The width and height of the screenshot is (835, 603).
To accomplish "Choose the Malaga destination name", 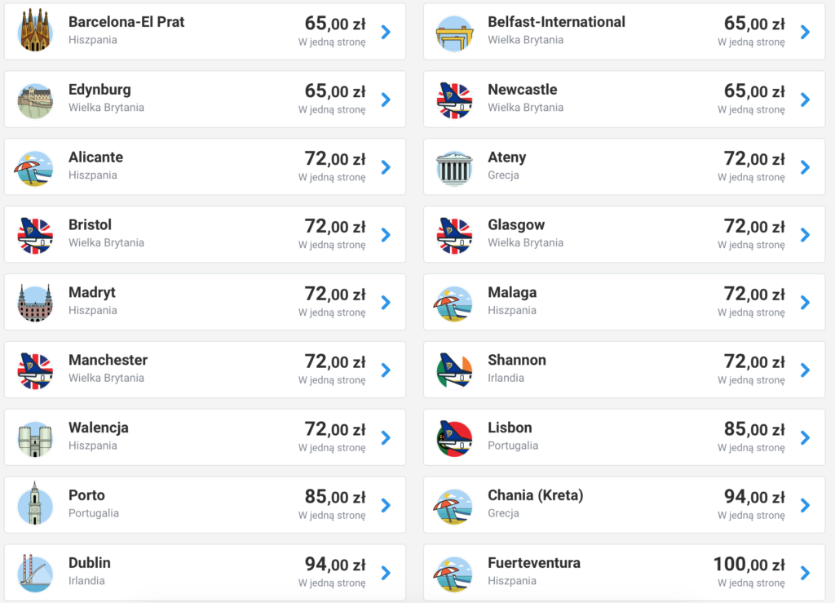I will click(512, 292).
